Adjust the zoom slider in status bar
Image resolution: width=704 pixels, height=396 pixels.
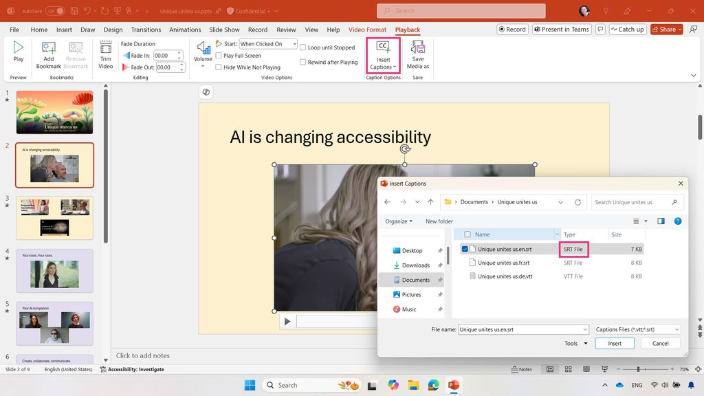coord(638,369)
